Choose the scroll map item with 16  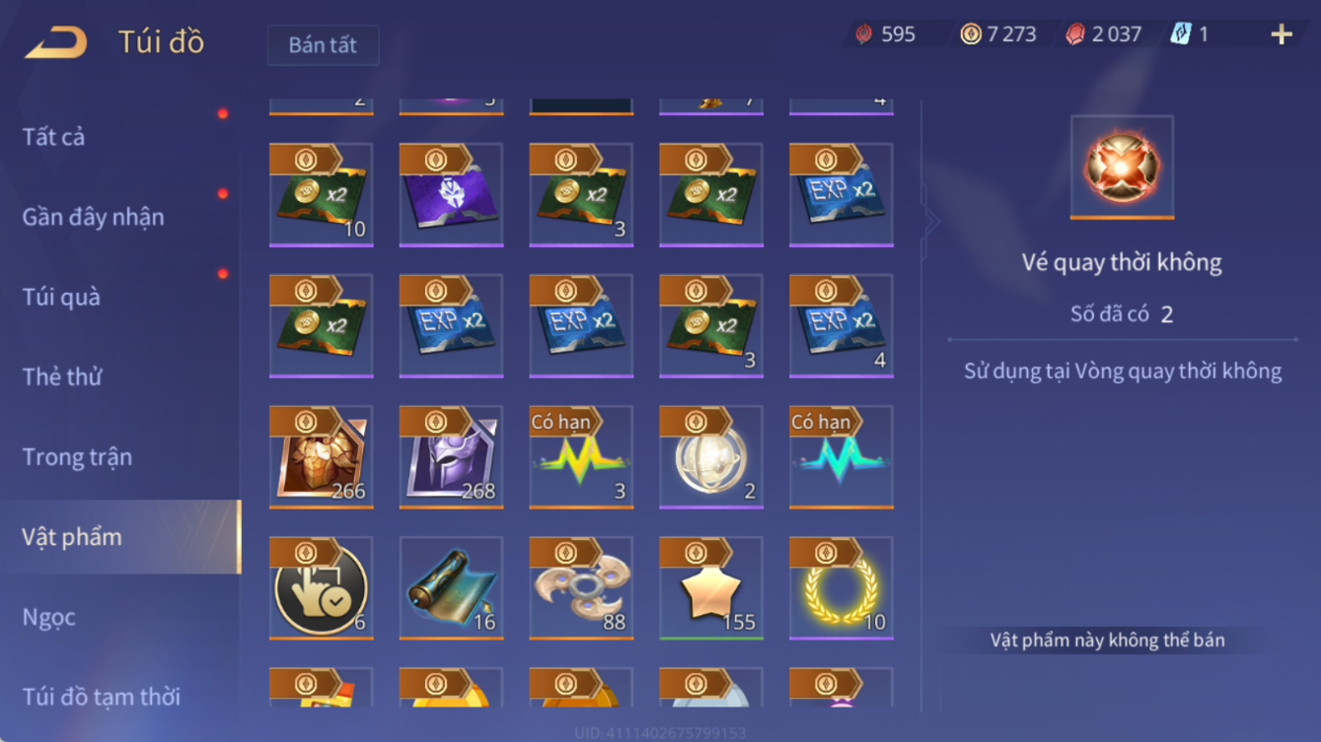click(452, 588)
